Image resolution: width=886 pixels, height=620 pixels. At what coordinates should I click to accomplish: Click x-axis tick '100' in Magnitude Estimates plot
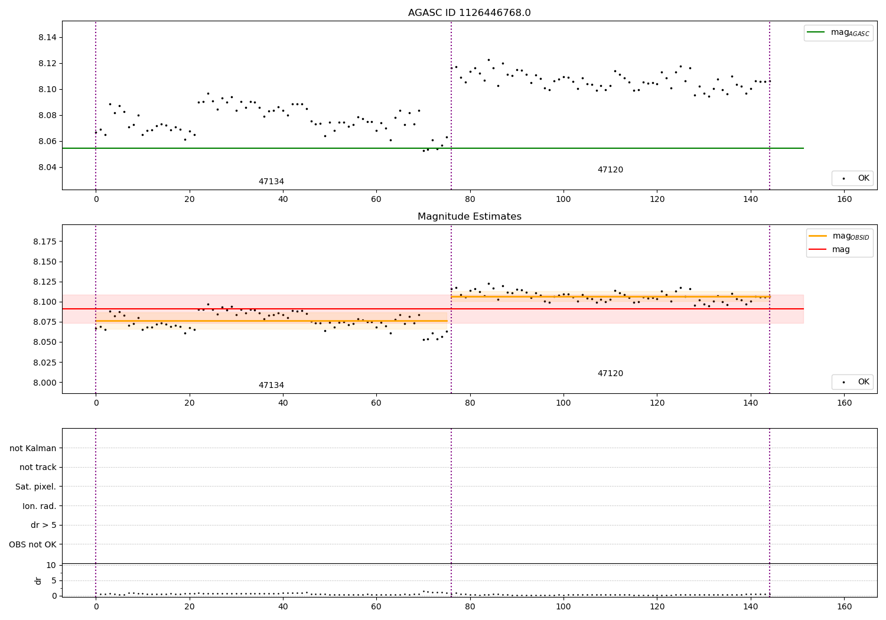[563, 403]
